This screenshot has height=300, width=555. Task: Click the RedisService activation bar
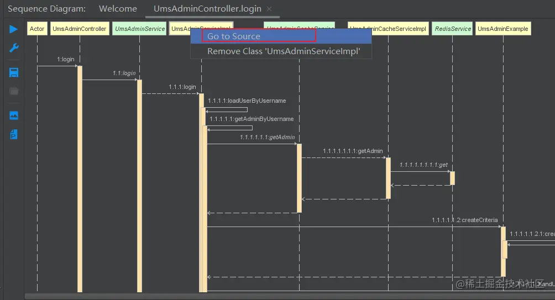point(452,178)
